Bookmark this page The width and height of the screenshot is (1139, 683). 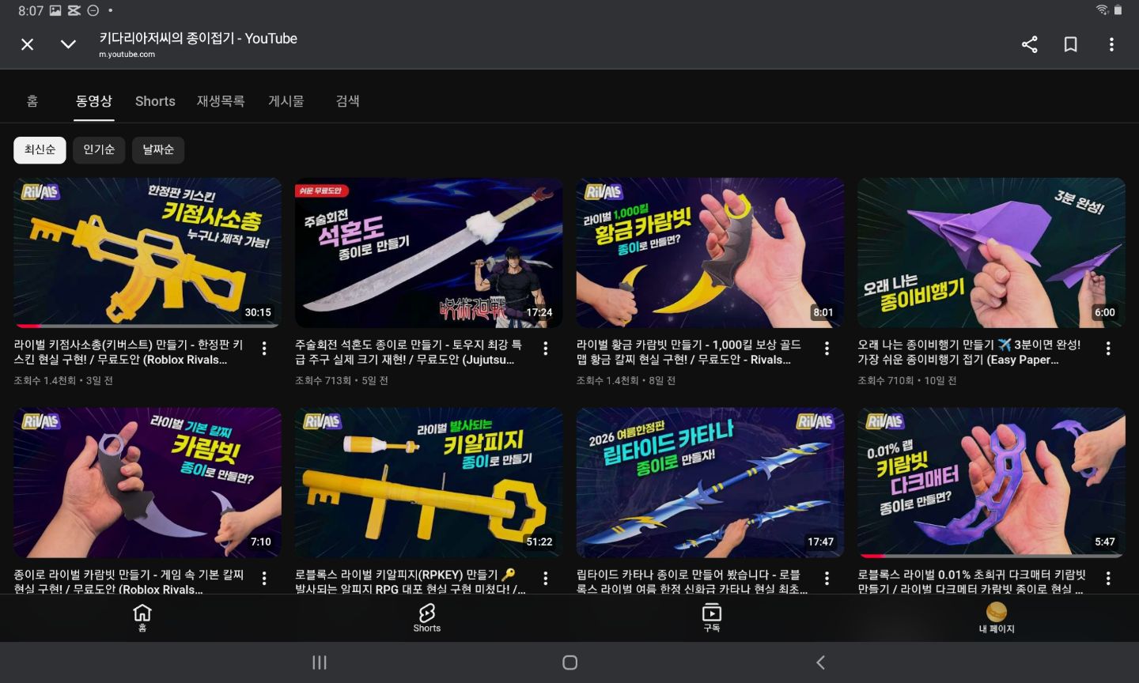coord(1070,44)
